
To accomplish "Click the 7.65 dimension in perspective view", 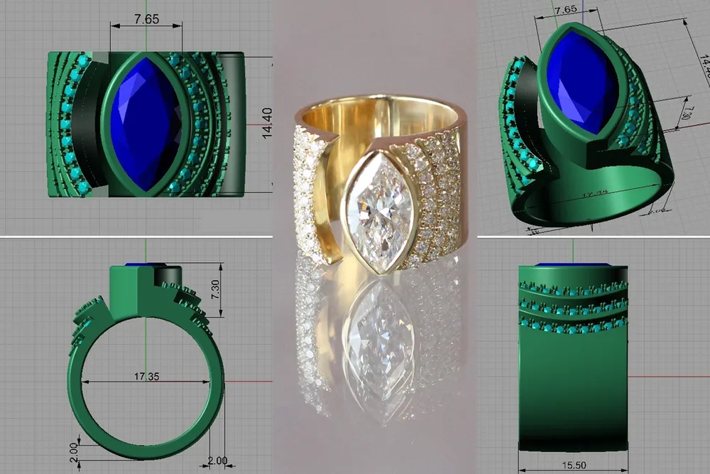I will coord(565,10).
